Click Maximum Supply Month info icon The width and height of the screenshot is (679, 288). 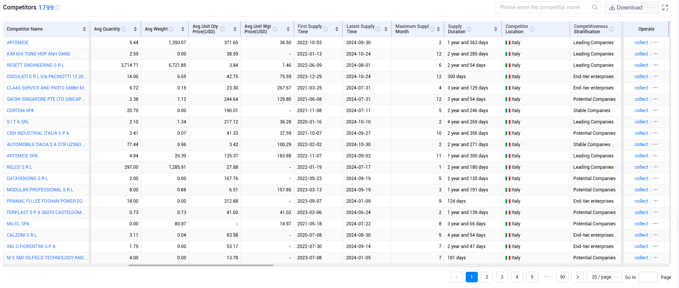pyautogui.click(x=432, y=29)
